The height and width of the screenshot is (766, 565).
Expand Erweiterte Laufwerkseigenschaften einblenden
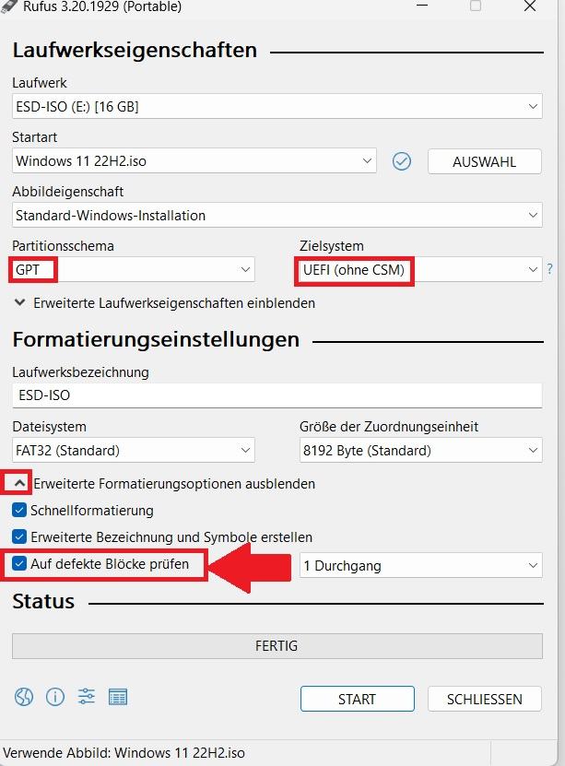[165, 303]
